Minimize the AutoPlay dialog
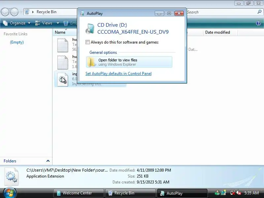 click(x=159, y=14)
